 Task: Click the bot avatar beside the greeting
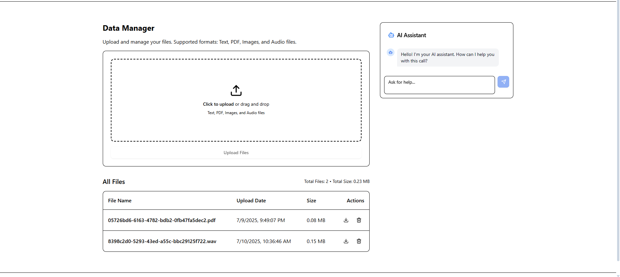391,52
